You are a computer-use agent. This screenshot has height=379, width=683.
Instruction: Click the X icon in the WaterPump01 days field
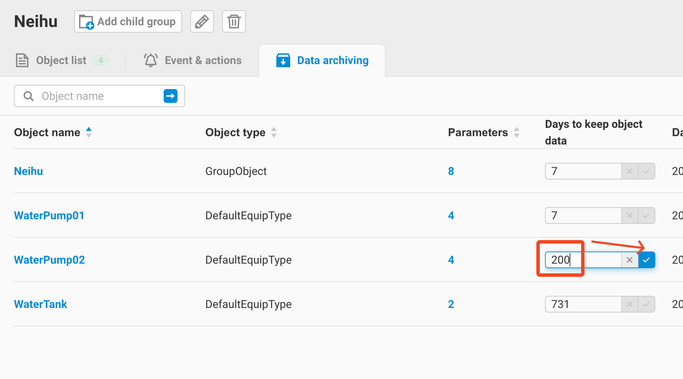(630, 215)
